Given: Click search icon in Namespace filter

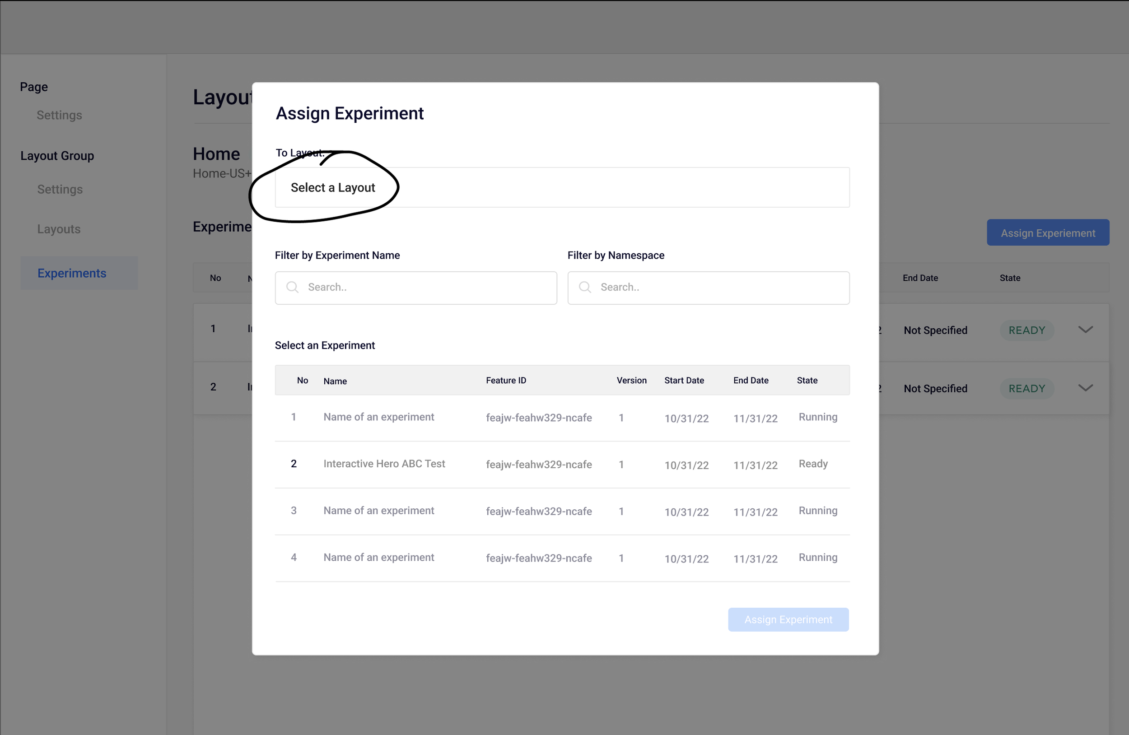Looking at the screenshot, I should [585, 287].
